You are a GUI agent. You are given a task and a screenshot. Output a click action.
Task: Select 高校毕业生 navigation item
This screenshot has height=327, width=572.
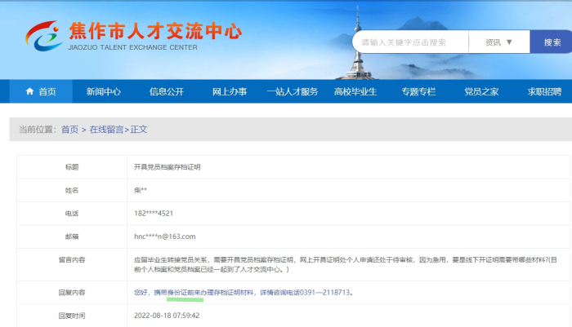[x=355, y=91]
